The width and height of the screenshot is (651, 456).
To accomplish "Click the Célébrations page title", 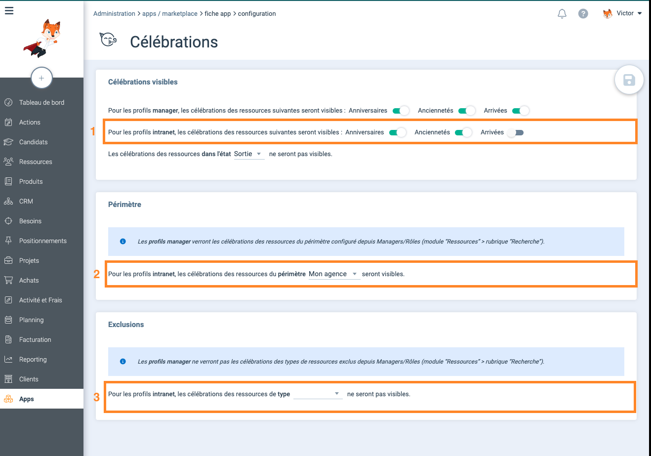I will [174, 42].
